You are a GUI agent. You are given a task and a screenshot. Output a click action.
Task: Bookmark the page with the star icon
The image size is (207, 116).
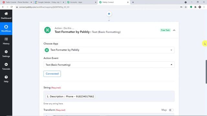click(x=186, y=7)
